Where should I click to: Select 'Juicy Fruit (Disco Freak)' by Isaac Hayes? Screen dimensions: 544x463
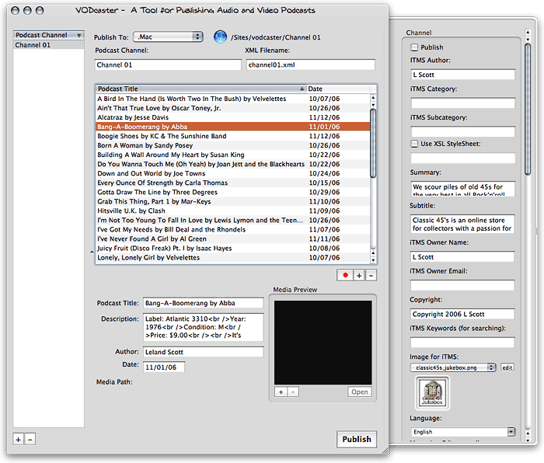[x=233, y=249]
